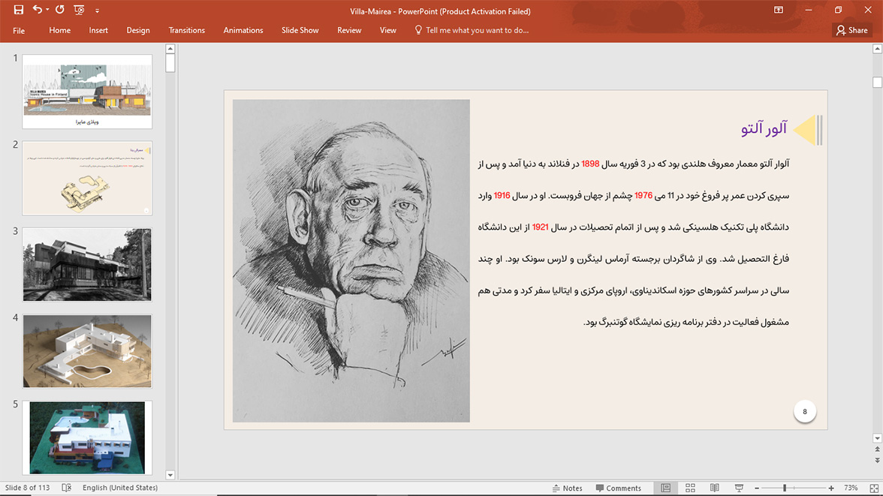Image resolution: width=883 pixels, height=496 pixels.
Task: Open the File menu
Action: (19, 31)
